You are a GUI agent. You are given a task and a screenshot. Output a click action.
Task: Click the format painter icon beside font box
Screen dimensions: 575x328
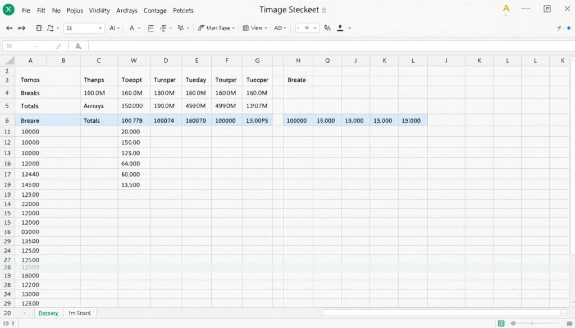point(50,28)
